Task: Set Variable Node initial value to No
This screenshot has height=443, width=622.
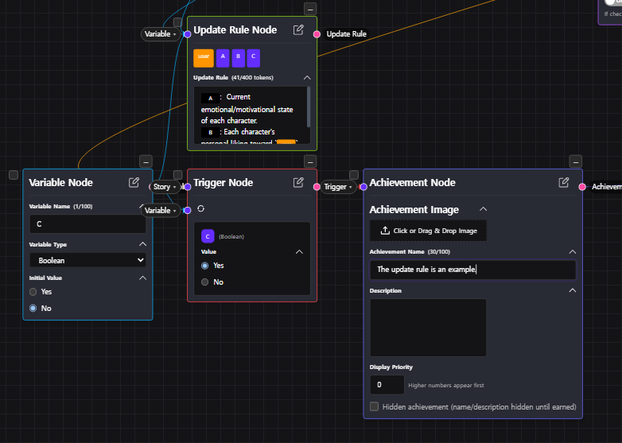Action: click(33, 308)
